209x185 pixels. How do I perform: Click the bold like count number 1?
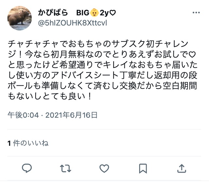click(9, 143)
